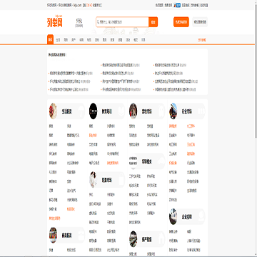The height and width of the screenshot is (257, 257).
Task: Click the orange free-posting button in the header
Action: point(181,22)
